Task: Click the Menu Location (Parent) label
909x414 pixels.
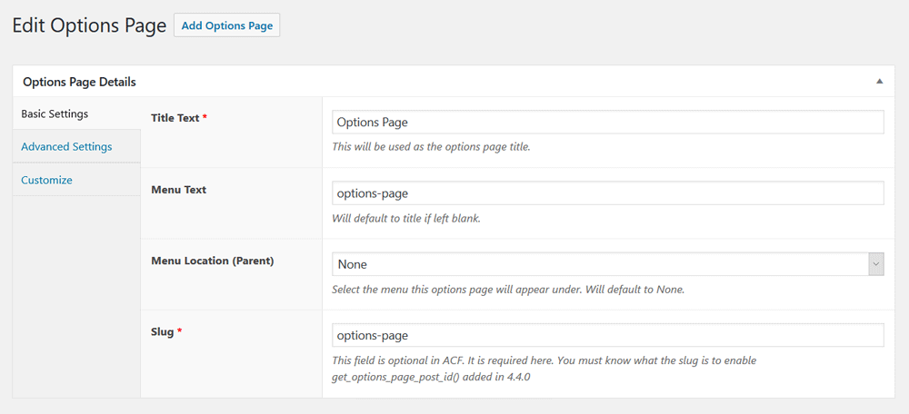Action: click(x=212, y=261)
